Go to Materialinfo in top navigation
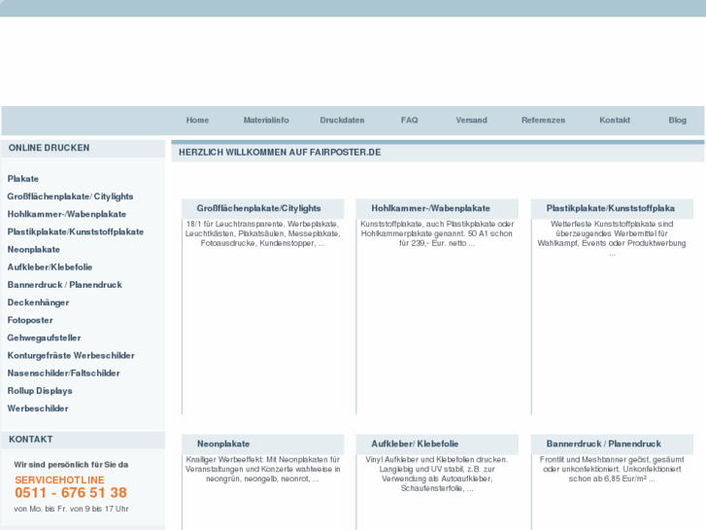Viewport: 706px width, 530px height. [266, 121]
